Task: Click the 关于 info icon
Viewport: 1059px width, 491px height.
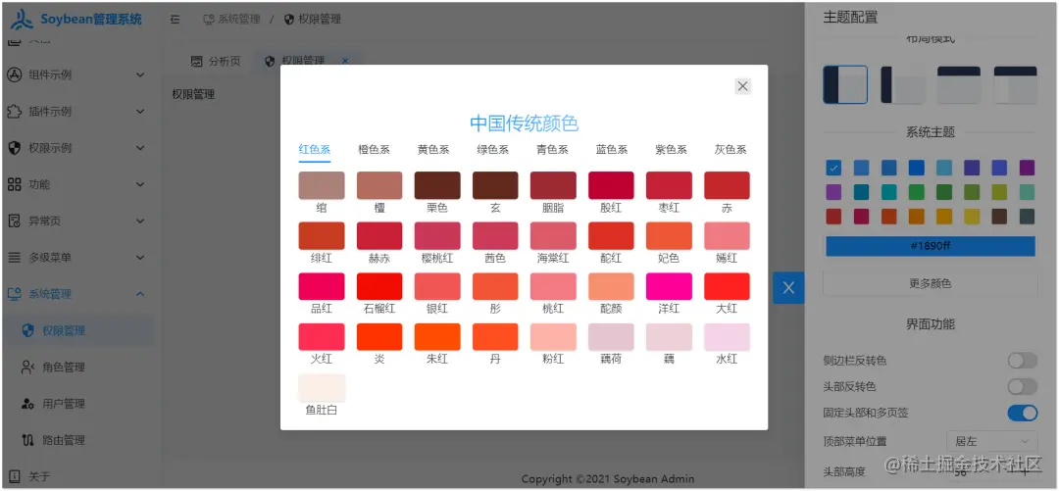Action: [x=14, y=476]
